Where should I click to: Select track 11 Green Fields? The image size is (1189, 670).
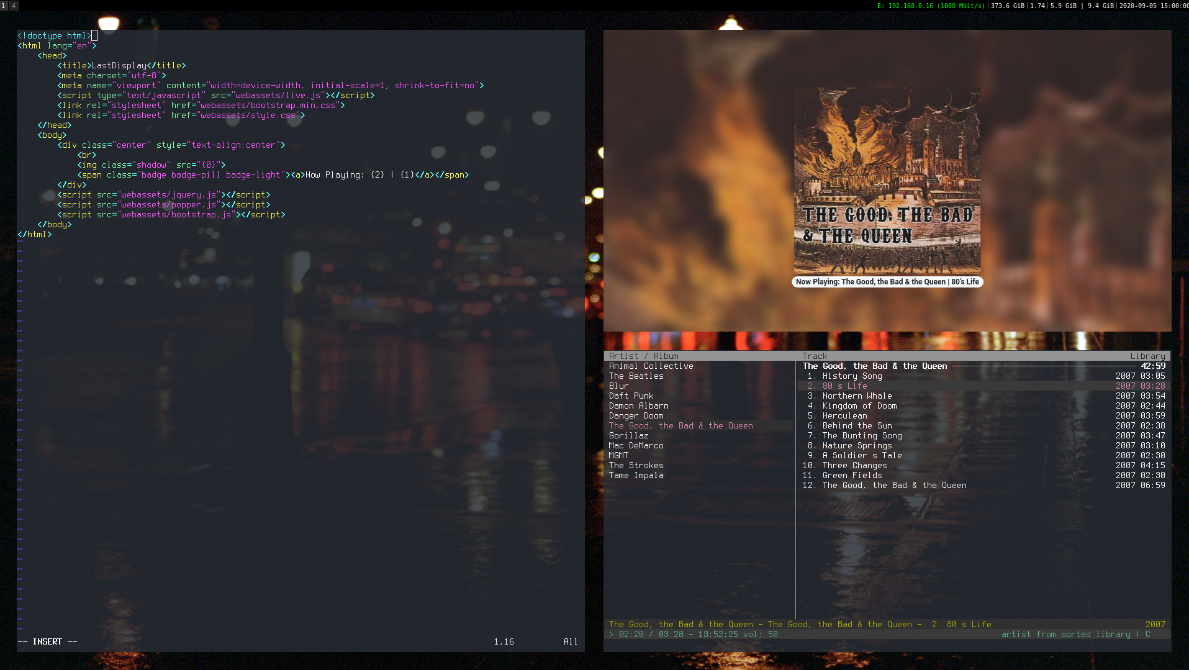coord(983,476)
